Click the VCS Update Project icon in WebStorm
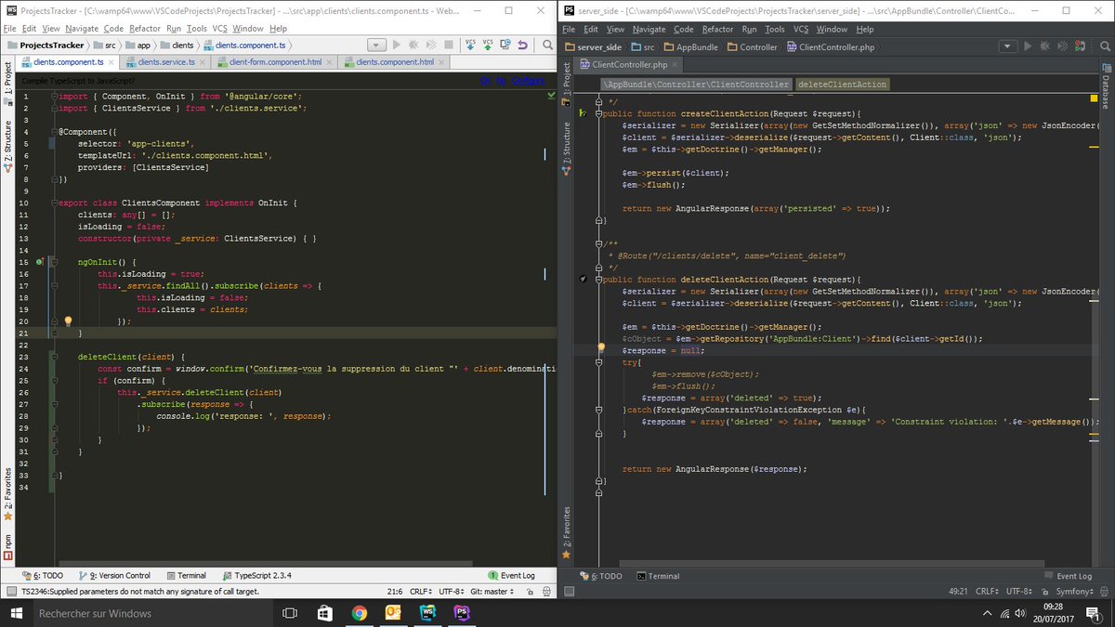Screen dimensions: 1115x627 470,45
